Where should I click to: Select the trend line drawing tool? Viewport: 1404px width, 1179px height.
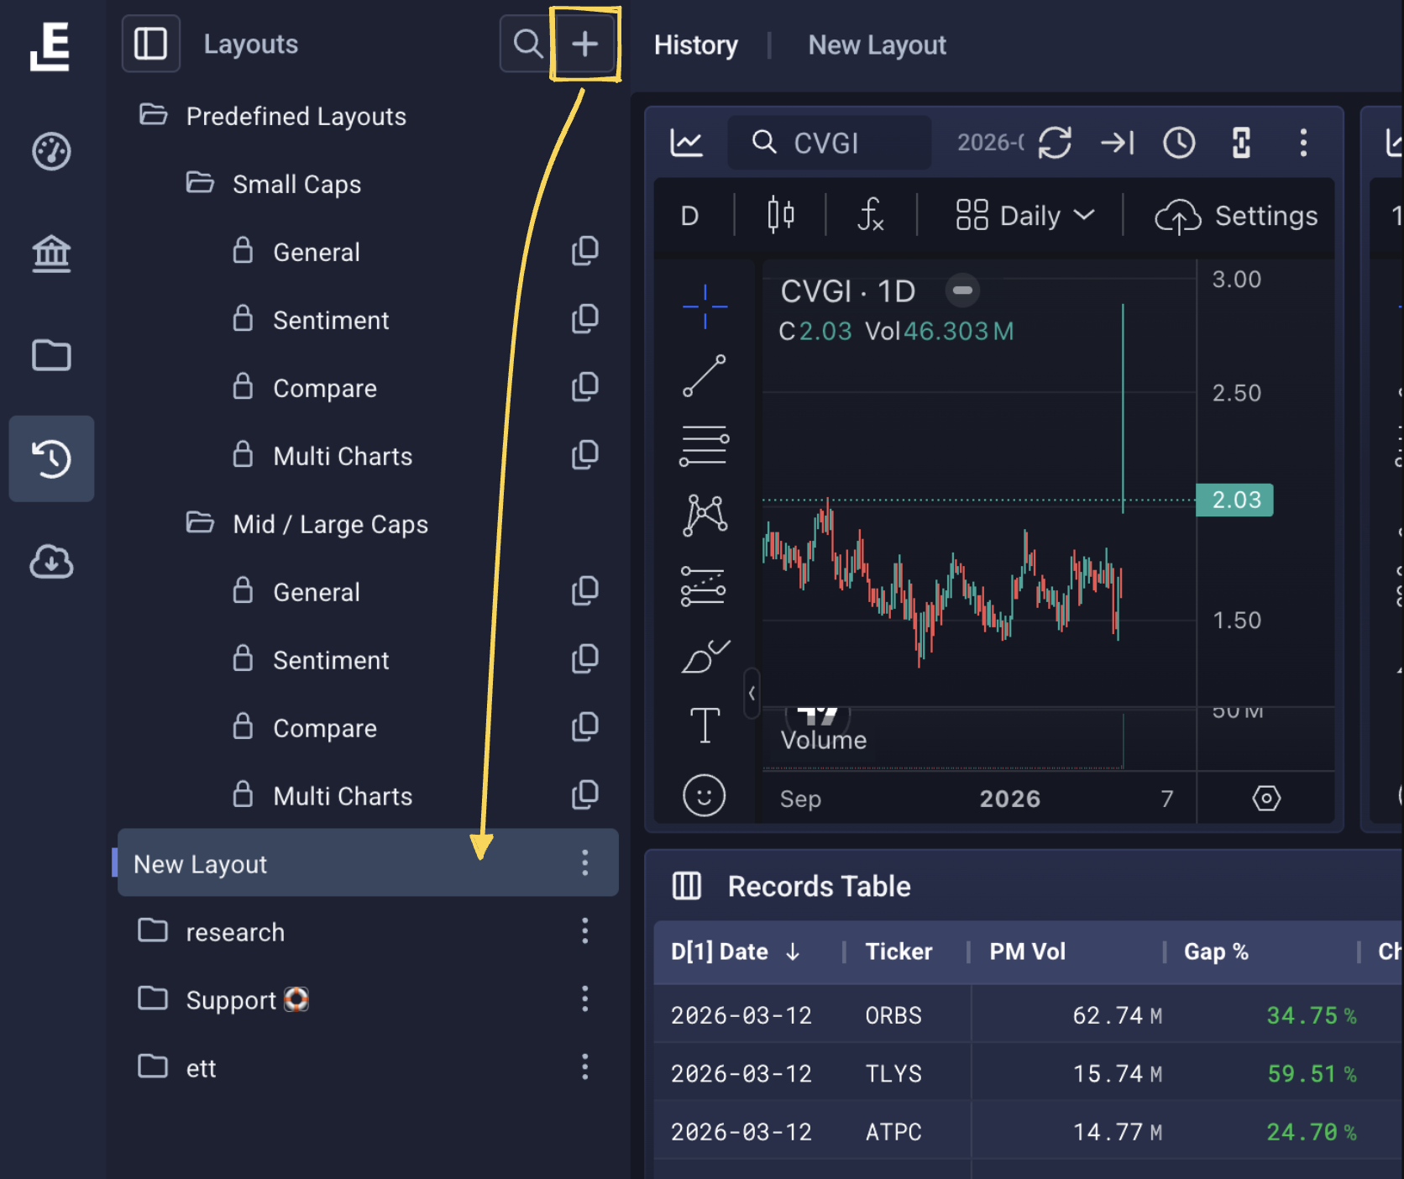704,375
